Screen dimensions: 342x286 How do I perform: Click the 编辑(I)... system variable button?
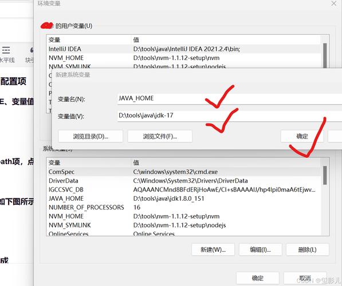click(261, 249)
